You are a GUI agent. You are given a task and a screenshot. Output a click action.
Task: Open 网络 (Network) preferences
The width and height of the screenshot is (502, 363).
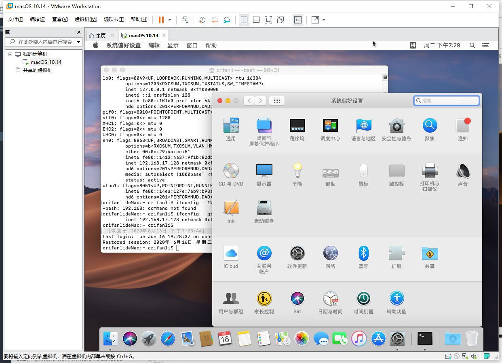coord(330,257)
